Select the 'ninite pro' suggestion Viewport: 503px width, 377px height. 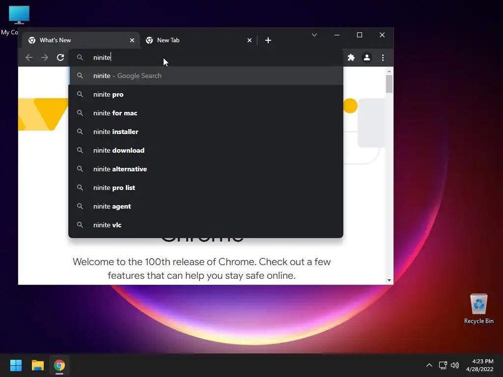click(x=206, y=94)
